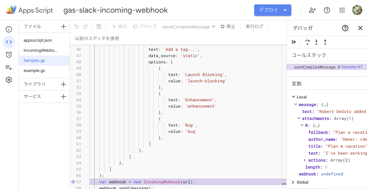This screenshot has height=189, width=367.
Task: Open debugger help question icon
Action: tap(345, 28)
